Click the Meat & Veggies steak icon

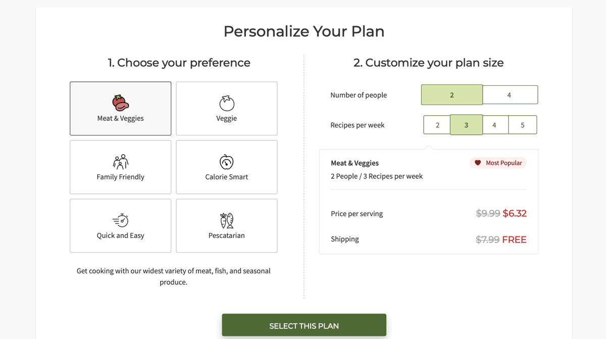[x=120, y=103]
